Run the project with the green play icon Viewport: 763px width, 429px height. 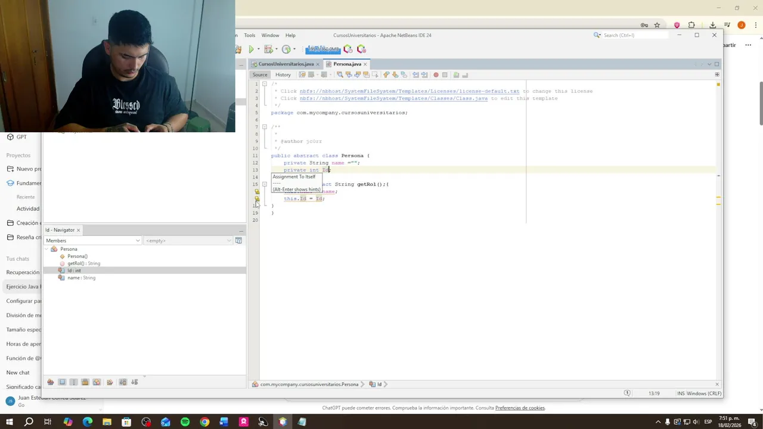coord(251,49)
